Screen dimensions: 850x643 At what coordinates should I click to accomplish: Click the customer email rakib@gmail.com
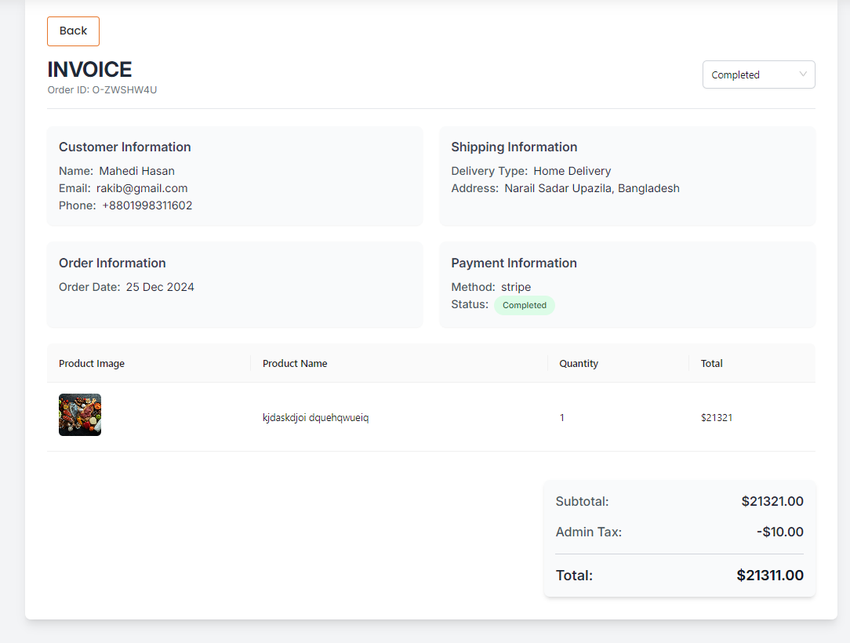pos(142,188)
